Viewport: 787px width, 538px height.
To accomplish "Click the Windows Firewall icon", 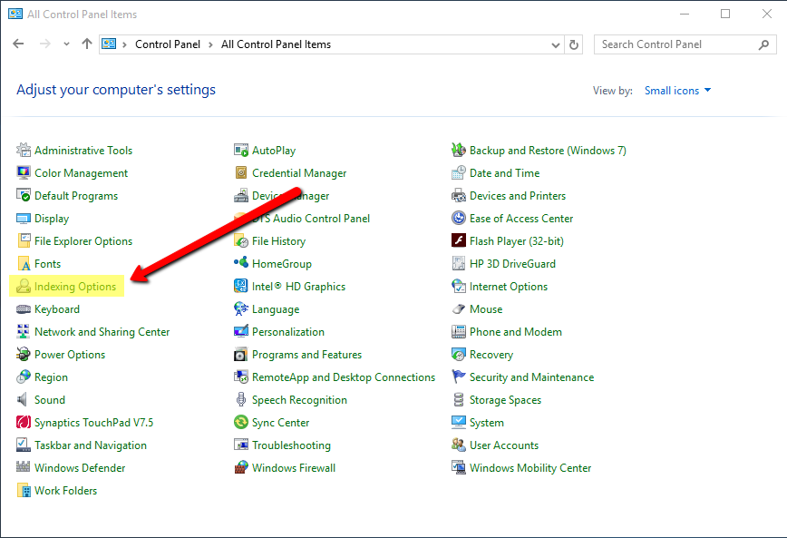I will pyautogui.click(x=241, y=467).
